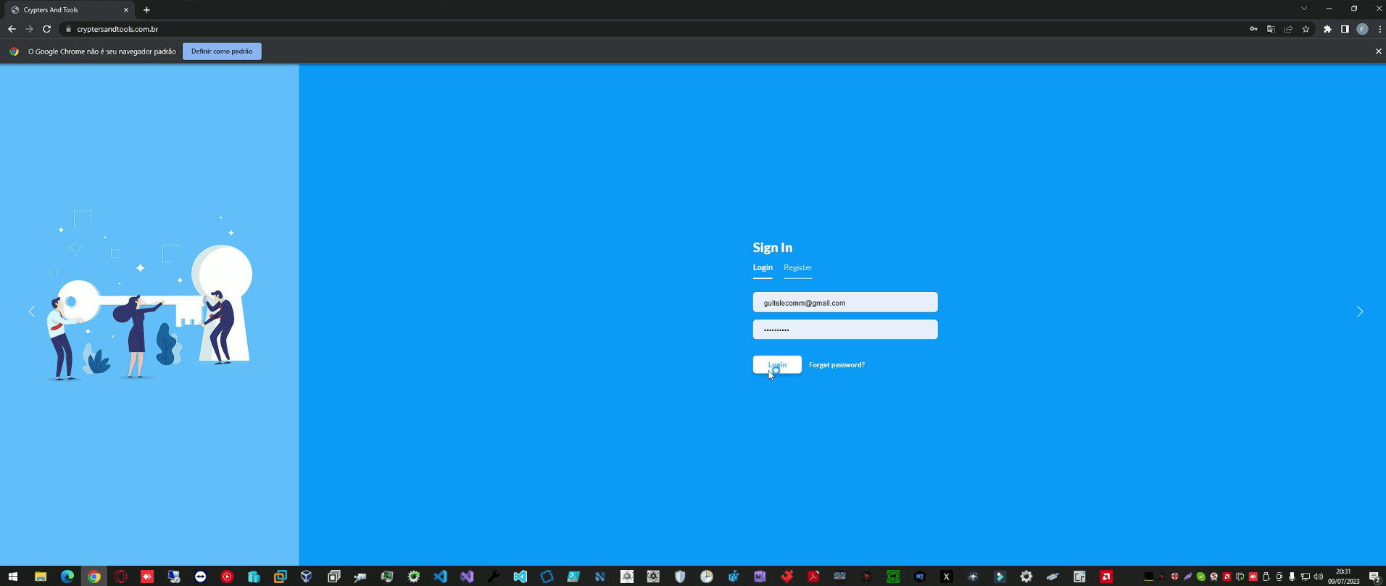Open Chrome extensions puzzle icon
1386x586 pixels.
click(1327, 29)
